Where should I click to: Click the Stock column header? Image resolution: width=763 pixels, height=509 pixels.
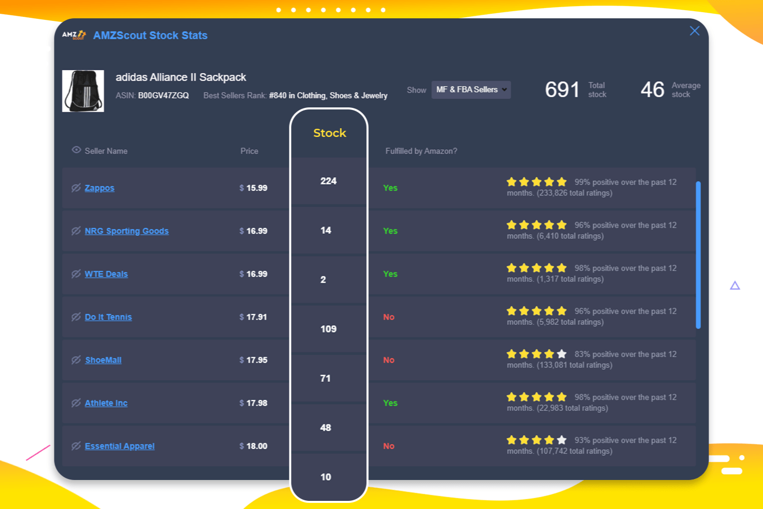point(329,133)
